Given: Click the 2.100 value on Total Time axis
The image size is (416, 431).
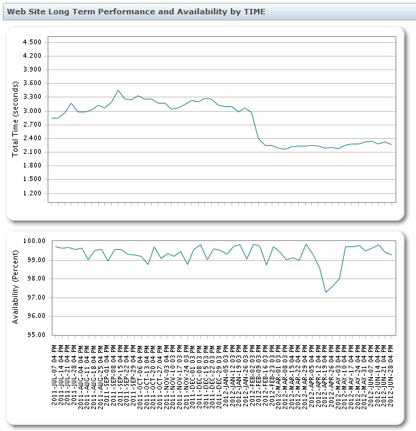Looking at the screenshot, I should [x=32, y=152].
